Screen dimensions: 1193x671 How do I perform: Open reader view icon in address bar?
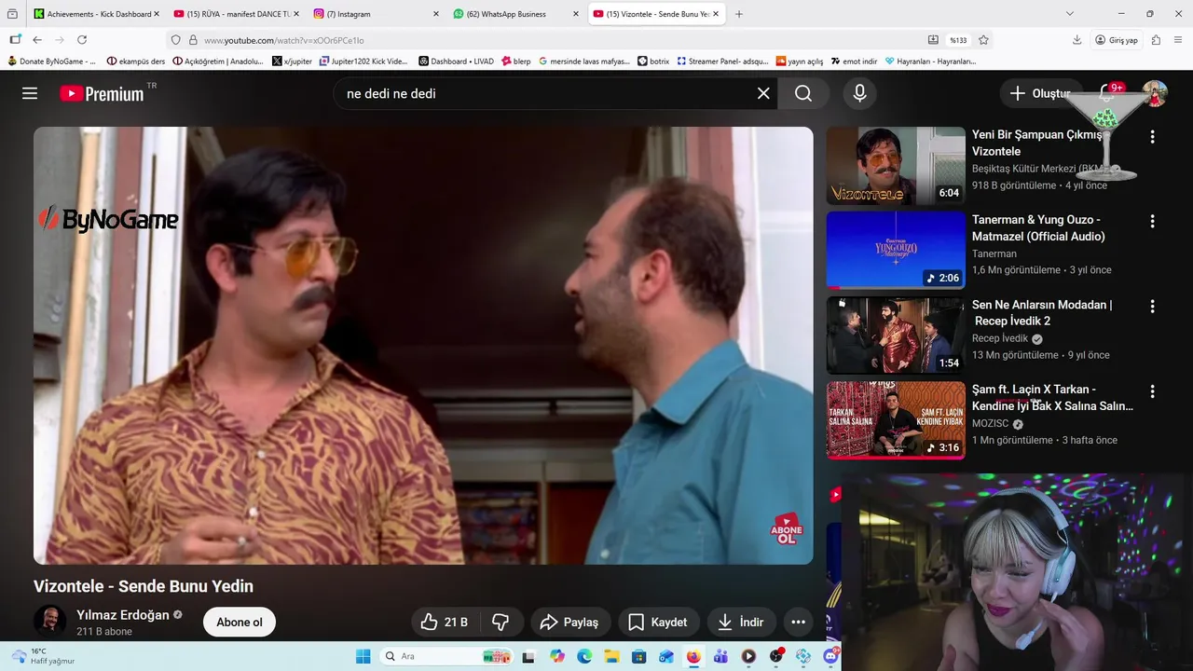[933, 40]
